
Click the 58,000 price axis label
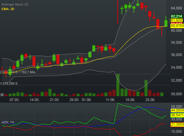click(x=176, y=42)
